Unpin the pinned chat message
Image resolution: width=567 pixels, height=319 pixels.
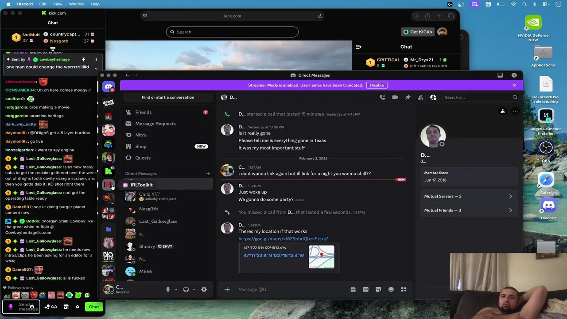click(x=83, y=59)
